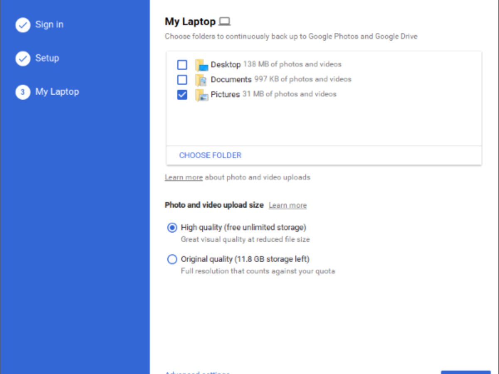Click the laptop icon beside My Laptop heading

[x=225, y=22]
